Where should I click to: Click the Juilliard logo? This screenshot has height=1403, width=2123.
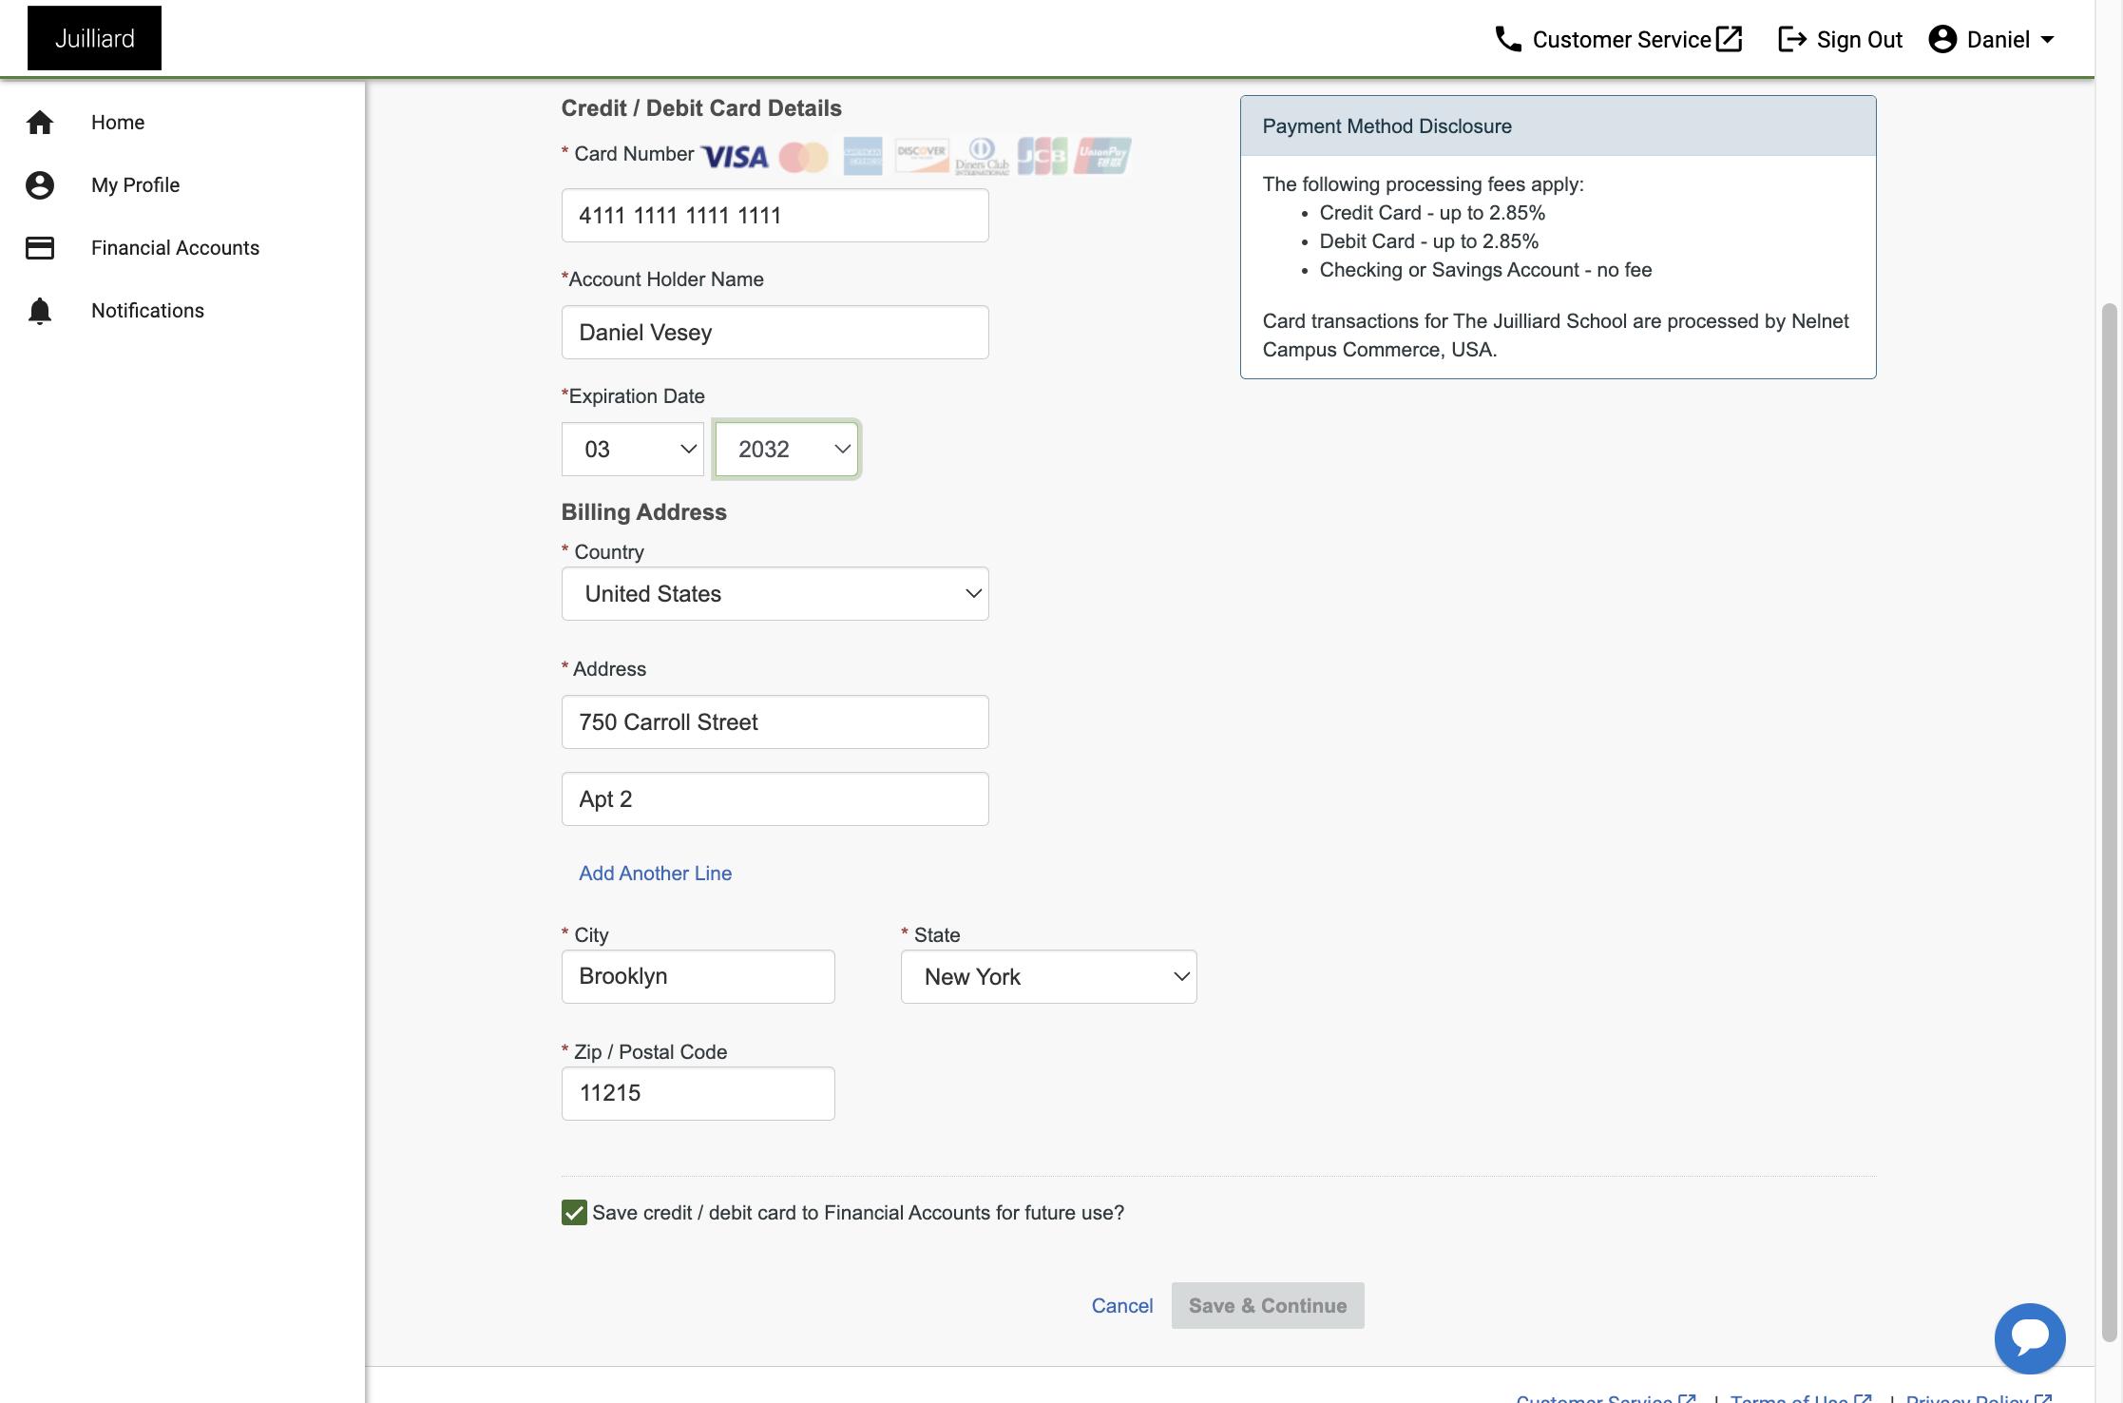coord(94,38)
